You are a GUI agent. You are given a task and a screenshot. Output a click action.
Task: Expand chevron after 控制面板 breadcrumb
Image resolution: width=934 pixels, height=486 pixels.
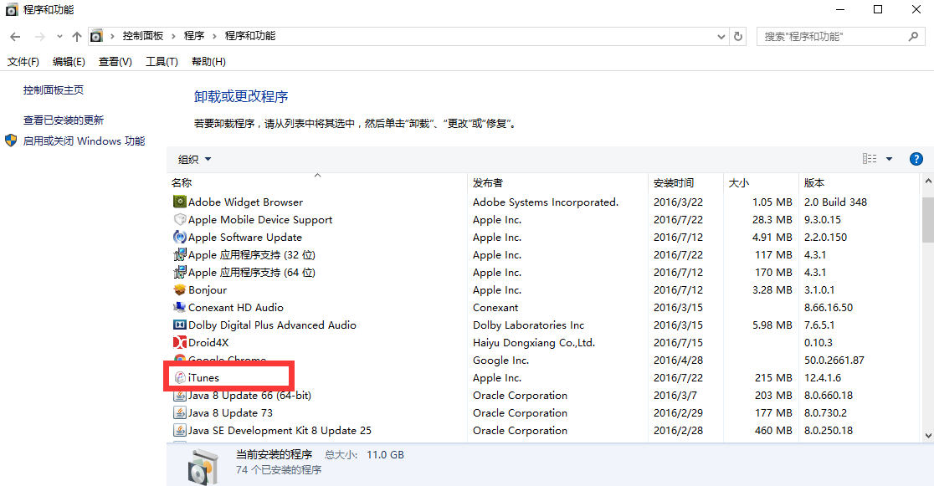click(173, 36)
